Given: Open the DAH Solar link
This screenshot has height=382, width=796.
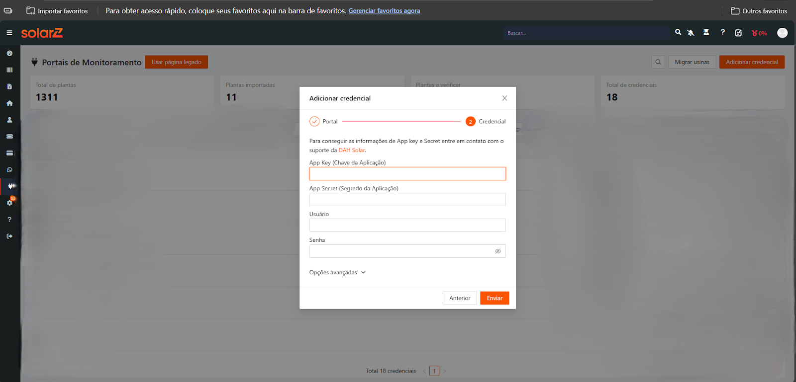Looking at the screenshot, I should pyautogui.click(x=351, y=150).
